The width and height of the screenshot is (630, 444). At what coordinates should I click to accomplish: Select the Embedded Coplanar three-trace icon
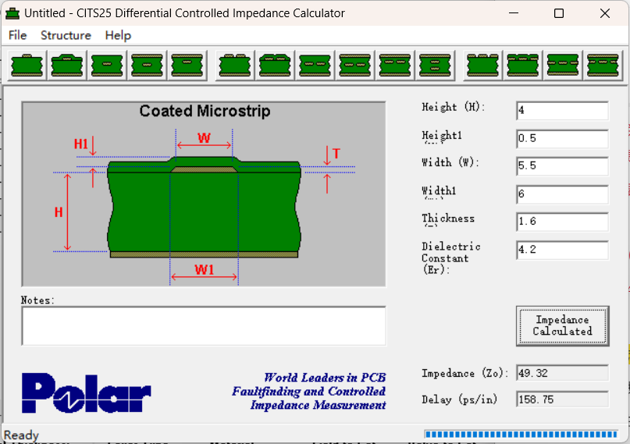tap(564, 66)
